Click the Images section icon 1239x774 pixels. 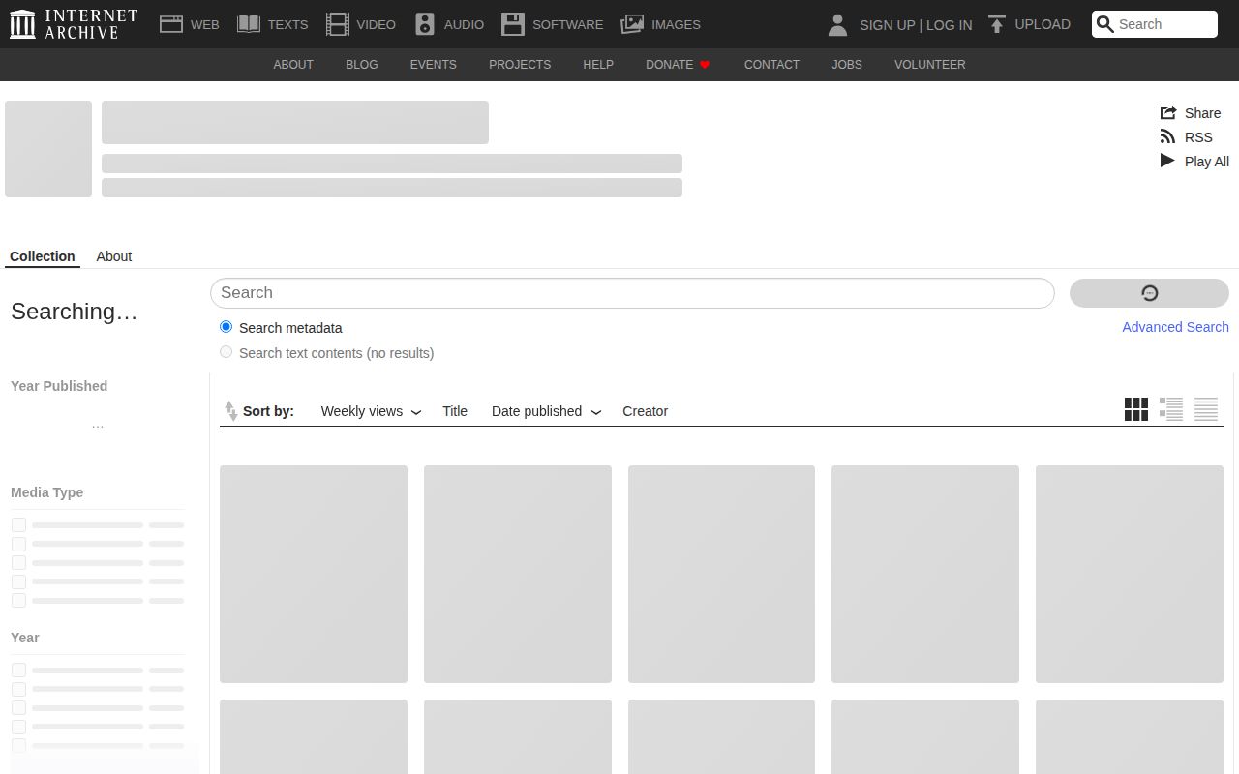pyautogui.click(x=632, y=23)
